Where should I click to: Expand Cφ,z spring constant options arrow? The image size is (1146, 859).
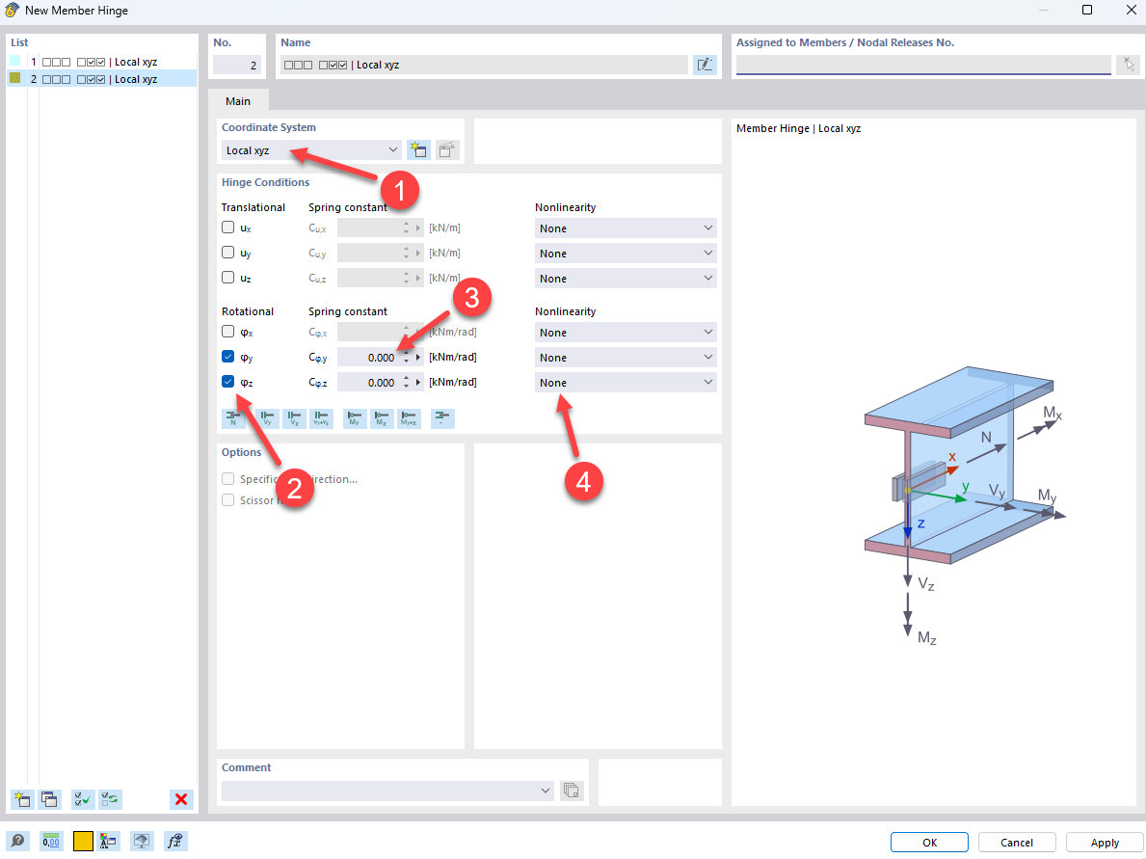pos(419,383)
